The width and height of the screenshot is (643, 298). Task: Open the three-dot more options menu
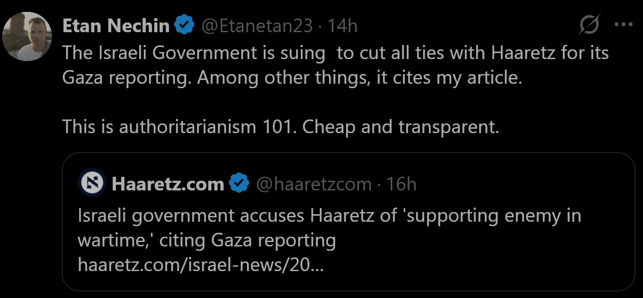[623, 25]
